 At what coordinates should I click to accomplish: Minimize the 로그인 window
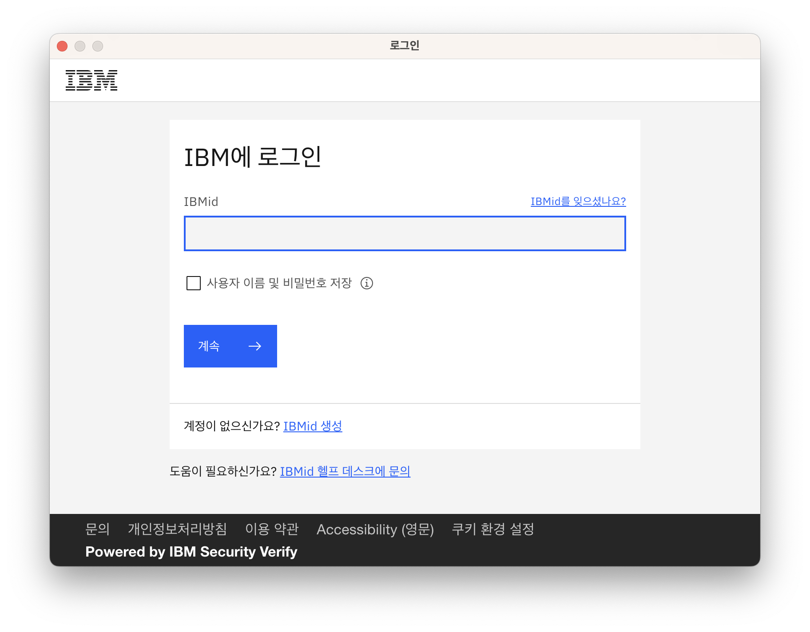pyautogui.click(x=80, y=46)
